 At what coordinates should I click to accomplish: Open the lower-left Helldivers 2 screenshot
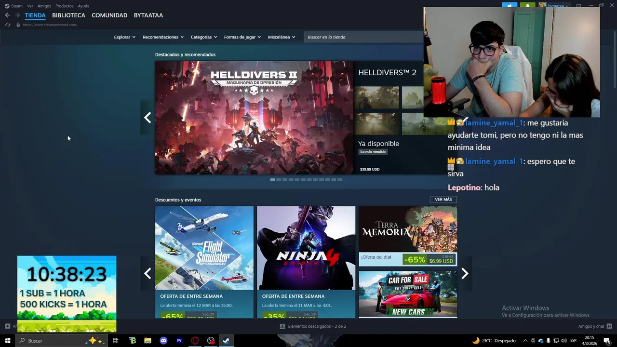pyautogui.click(x=376, y=124)
